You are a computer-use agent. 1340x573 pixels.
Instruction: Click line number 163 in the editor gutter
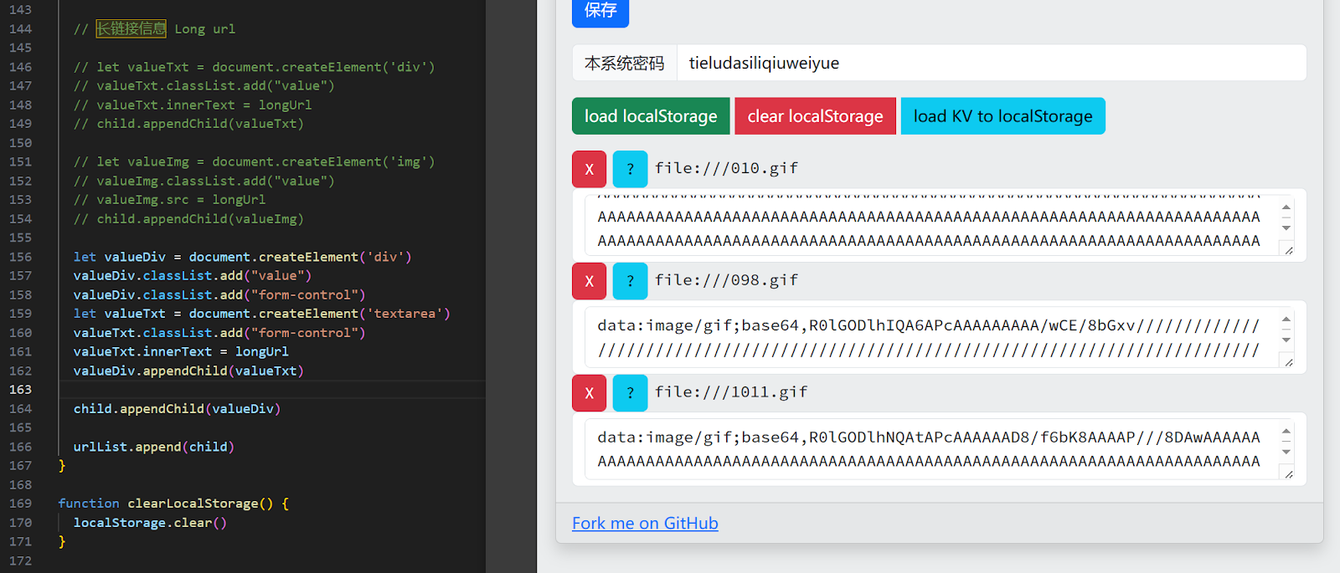pyautogui.click(x=21, y=390)
